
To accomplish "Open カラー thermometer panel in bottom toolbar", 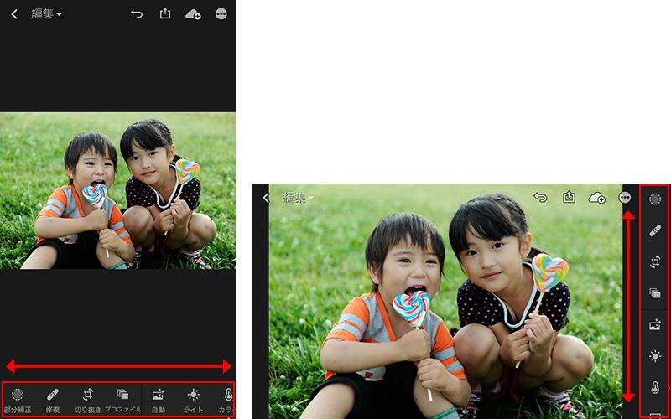I will click(x=226, y=401).
